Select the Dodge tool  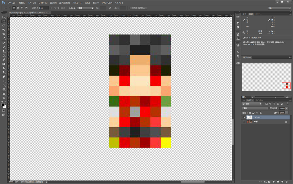(4, 73)
